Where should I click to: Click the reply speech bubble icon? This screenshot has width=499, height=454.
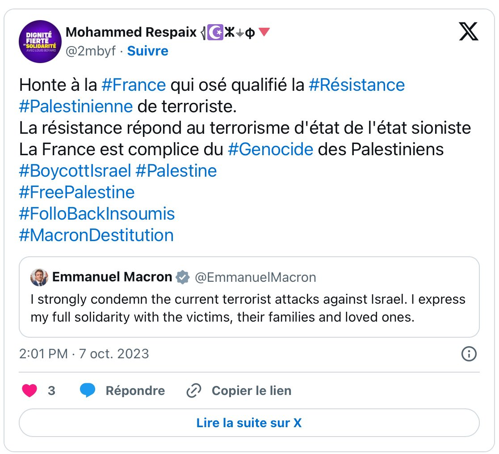[x=88, y=390]
